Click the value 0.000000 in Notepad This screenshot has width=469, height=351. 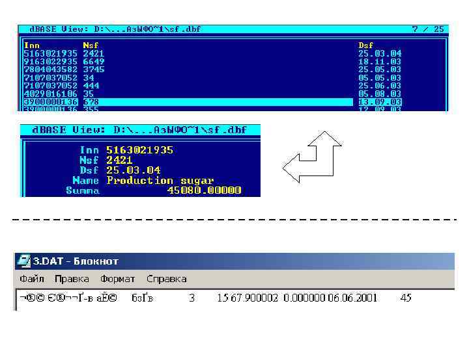coord(304,298)
